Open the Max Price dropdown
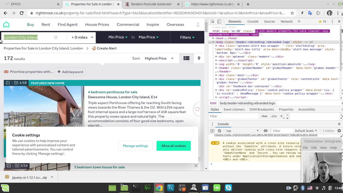343x193 pixels. click(149, 37)
